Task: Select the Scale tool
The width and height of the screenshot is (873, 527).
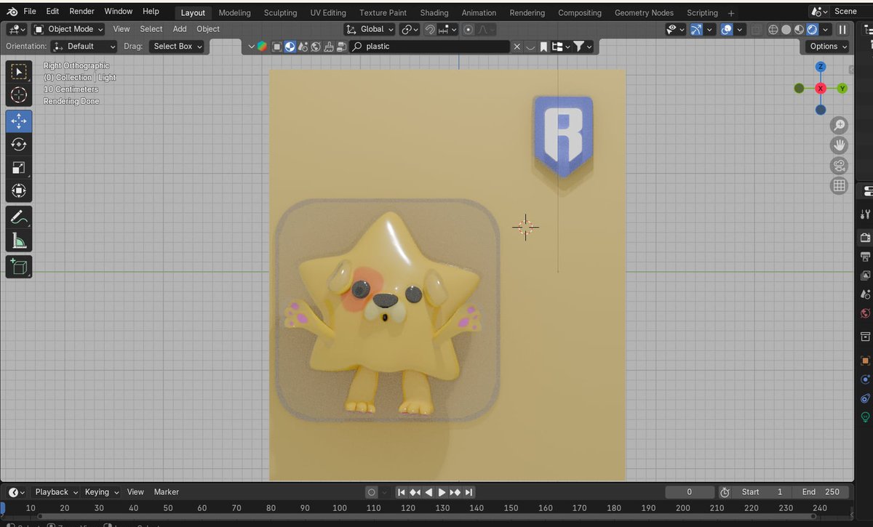Action: pyautogui.click(x=19, y=168)
